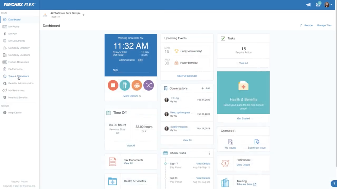Viewport: 337px width, 189px height.
Task: Click the red stop clock-out button
Action: point(113,85)
